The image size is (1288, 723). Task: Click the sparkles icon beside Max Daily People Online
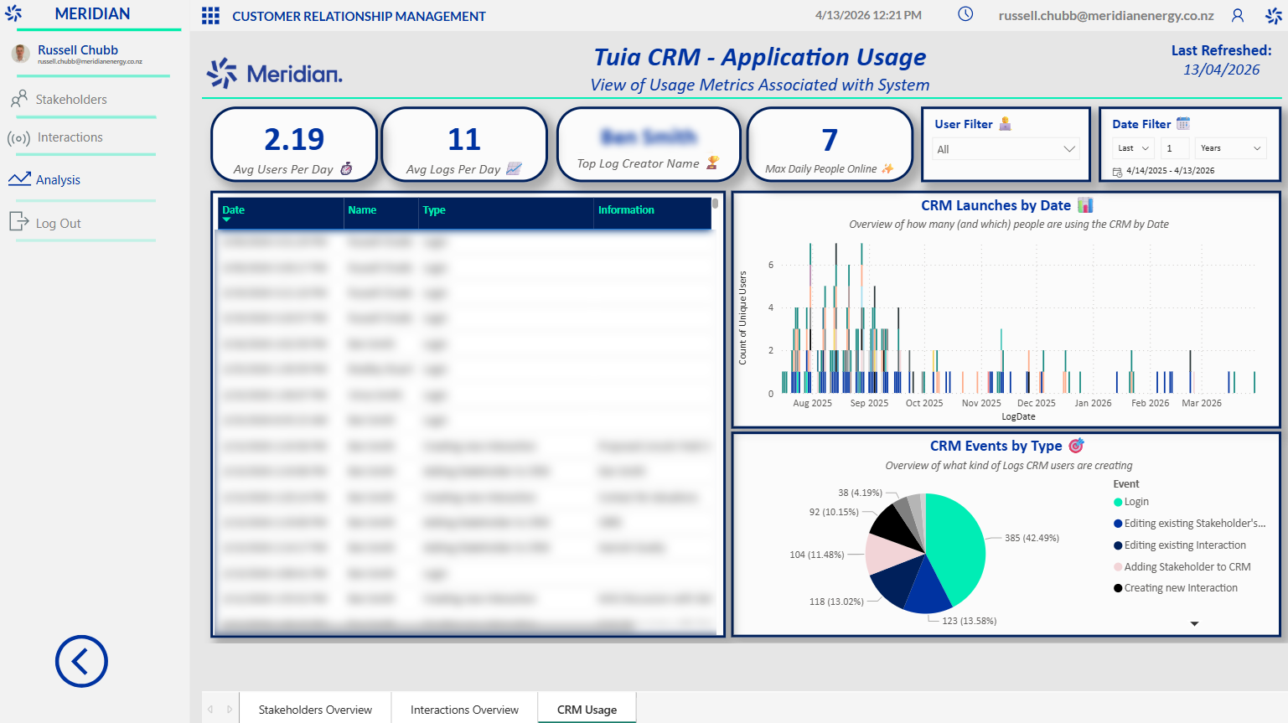[x=887, y=168]
